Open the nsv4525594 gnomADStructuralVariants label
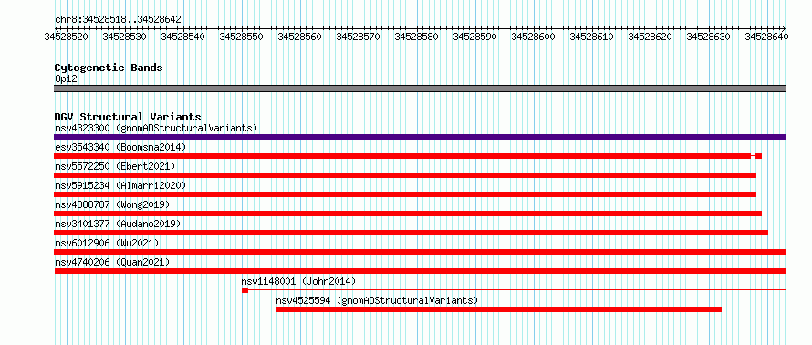This screenshot has height=345, width=812. point(377,300)
